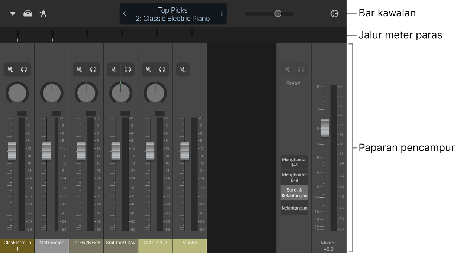Open the view menu triangle in control bar
Viewport: 457px width, 253px height.
point(13,14)
